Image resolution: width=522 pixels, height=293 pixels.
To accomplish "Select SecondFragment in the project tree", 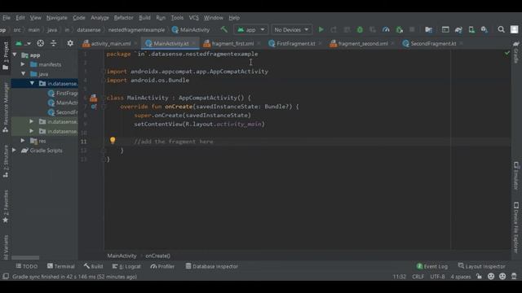I will coord(63,112).
